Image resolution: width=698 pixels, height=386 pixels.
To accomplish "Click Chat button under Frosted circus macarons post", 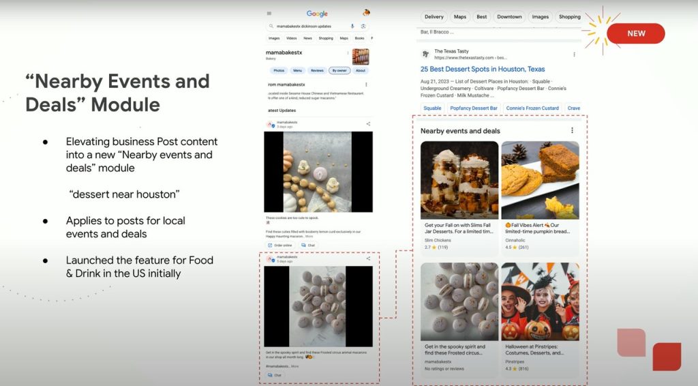I will (275, 375).
